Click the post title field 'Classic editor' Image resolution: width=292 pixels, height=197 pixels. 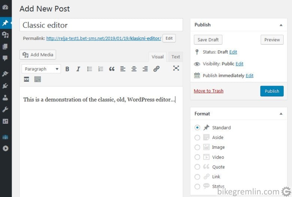pyautogui.click(x=101, y=25)
